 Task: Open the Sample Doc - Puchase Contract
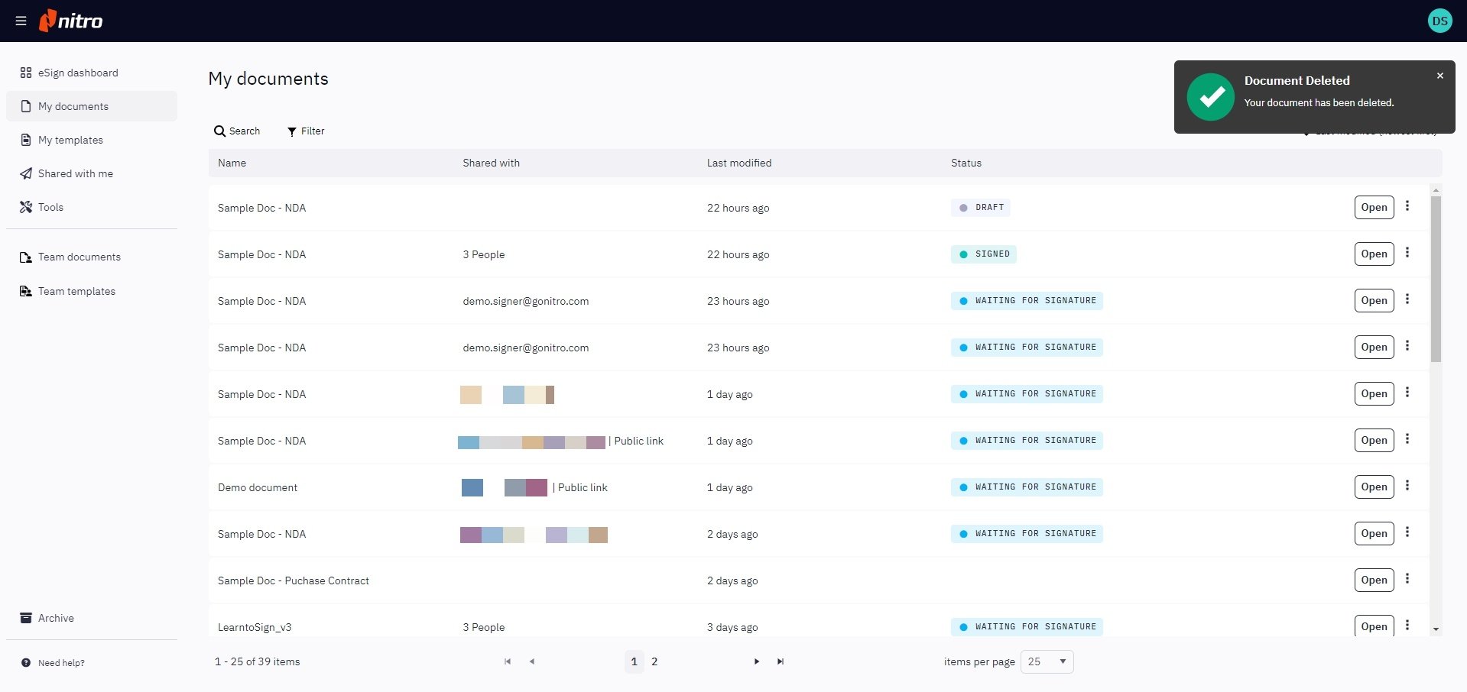point(1373,580)
